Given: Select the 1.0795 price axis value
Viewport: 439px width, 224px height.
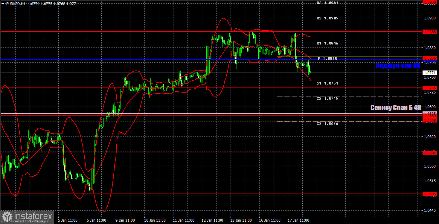Looking at the screenshot, I should point(430,63).
